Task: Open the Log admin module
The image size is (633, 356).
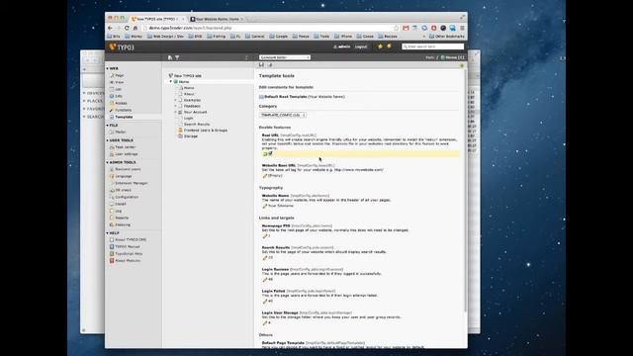Action: pos(118,211)
